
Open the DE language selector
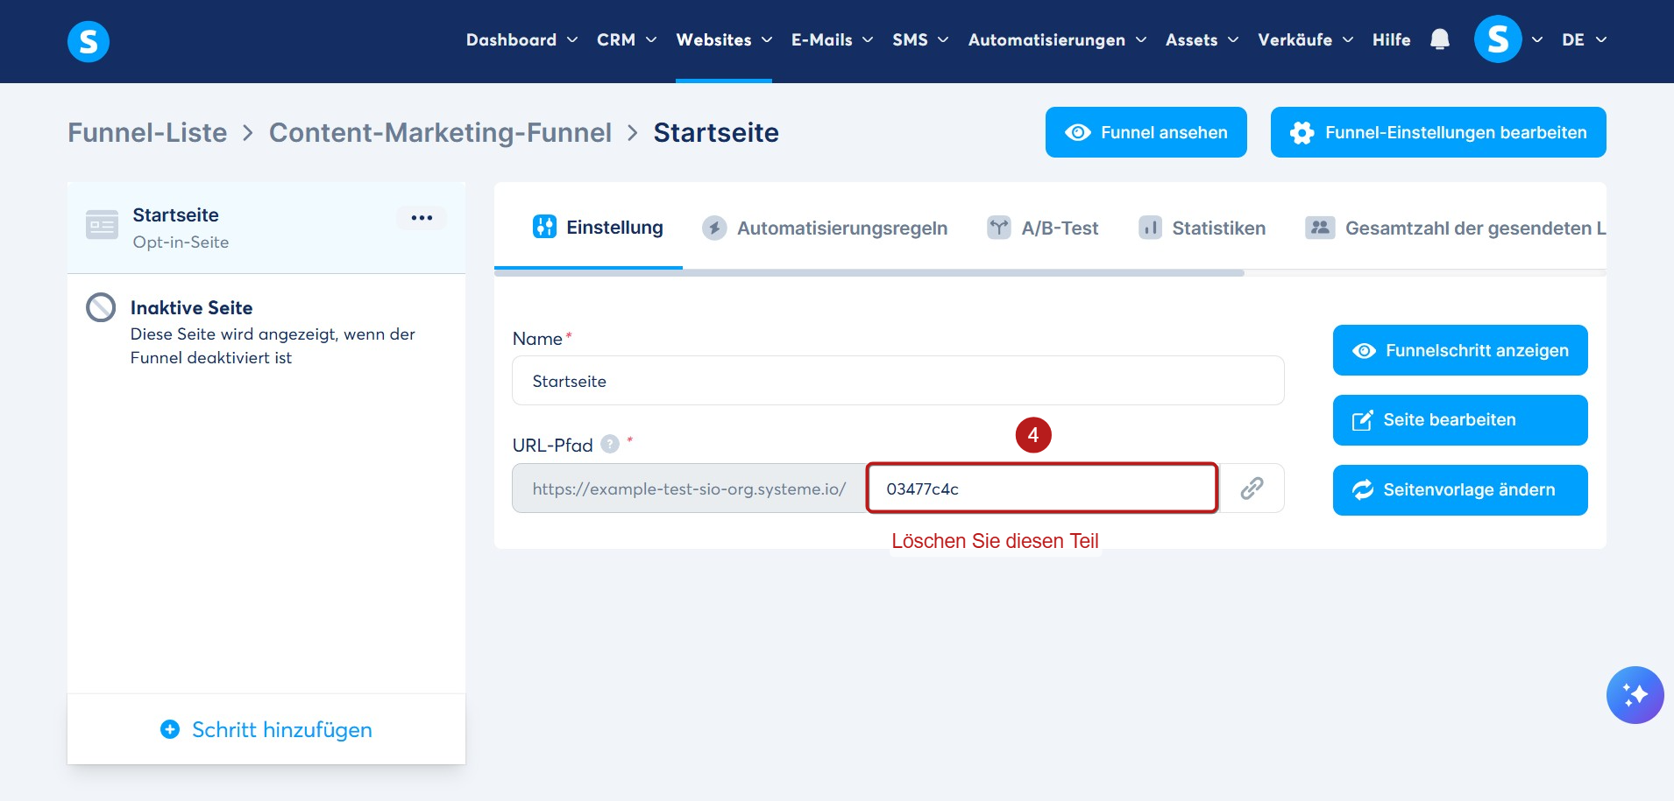point(1584,39)
